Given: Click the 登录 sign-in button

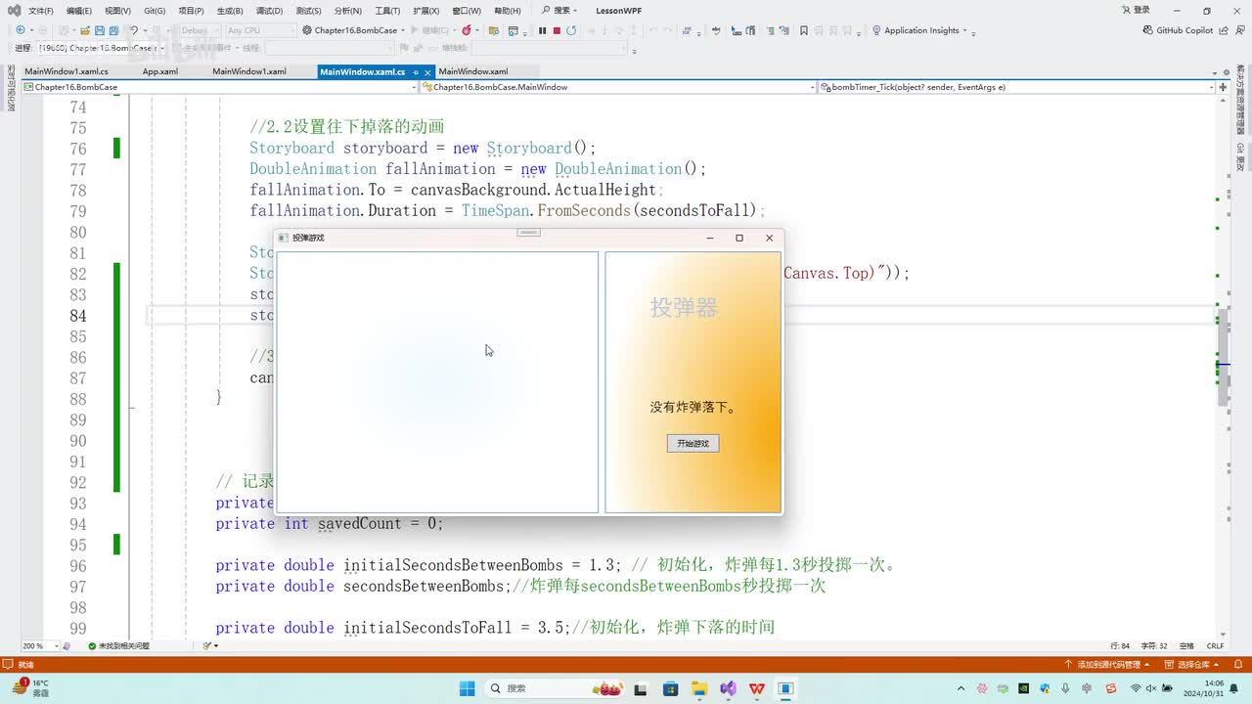Looking at the screenshot, I should [1135, 11].
